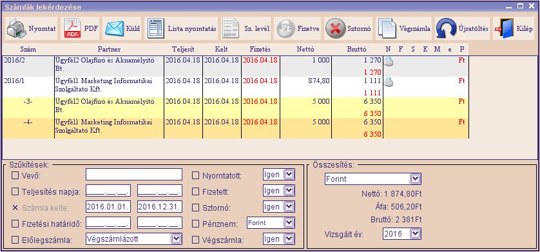Reload list with Újratöltés arrow icon
540x252 pixels.
pos(446,28)
